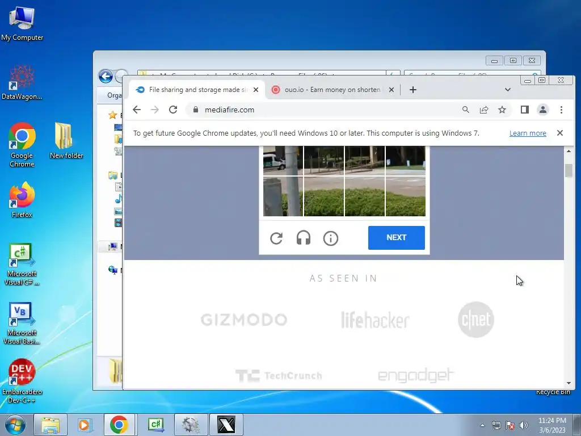Open the DataWagon desktop shortcut
The image size is (581, 436).
coord(22,83)
